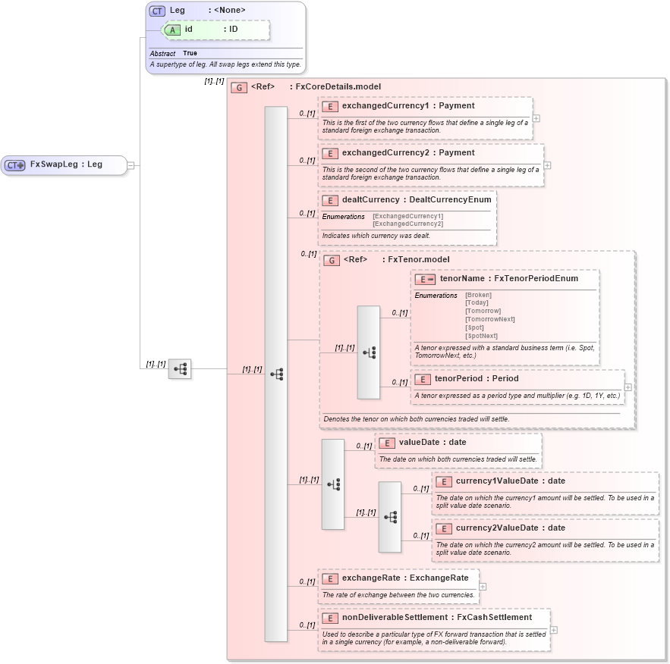This screenshot has height=664, width=670.
Task: Collapse the FxSwapLeg node
Action: coord(131,165)
